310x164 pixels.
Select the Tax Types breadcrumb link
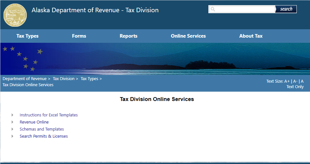pos(89,79)
